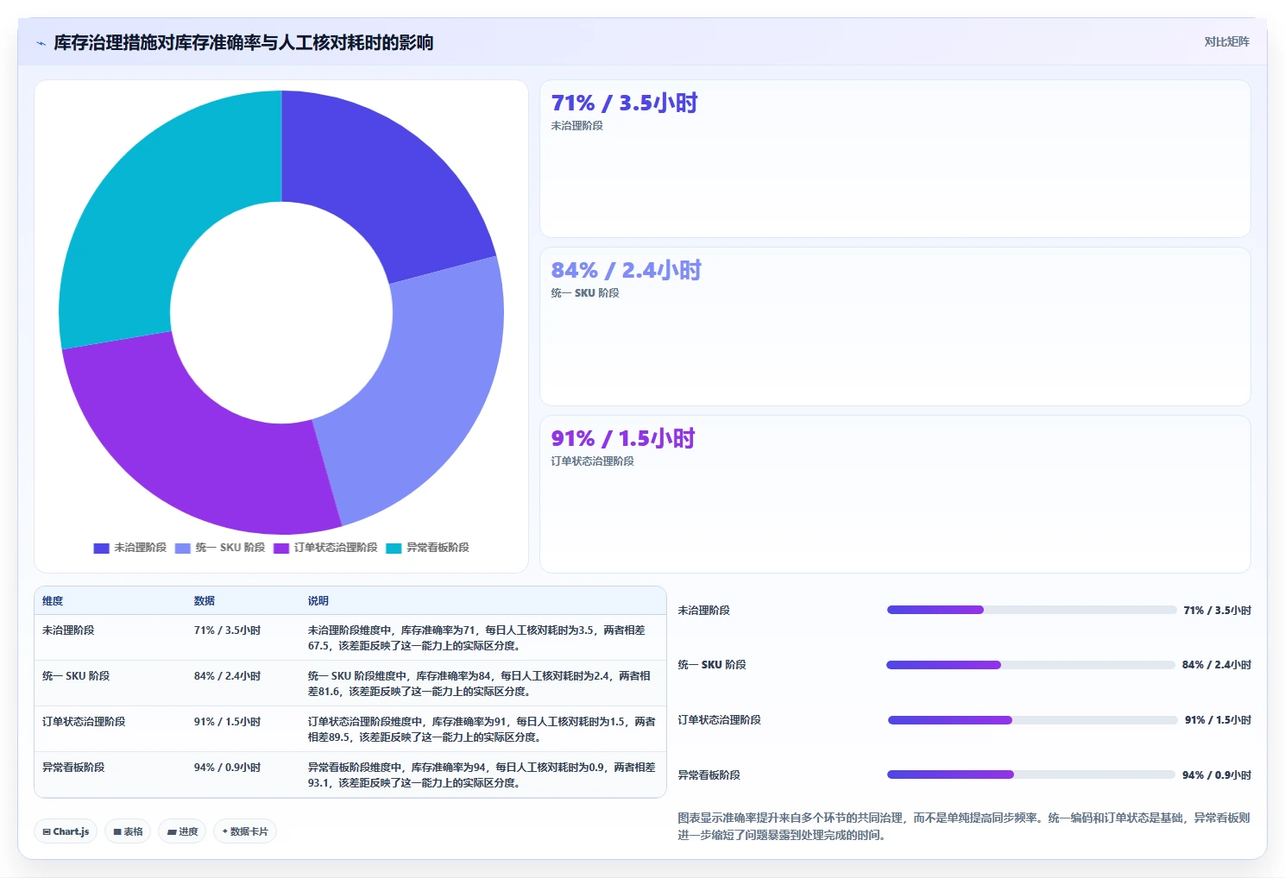Click the 94% / 0.9小时 progress value label
Viewport: 1285px width, 878px height.
coord(1217,775)
